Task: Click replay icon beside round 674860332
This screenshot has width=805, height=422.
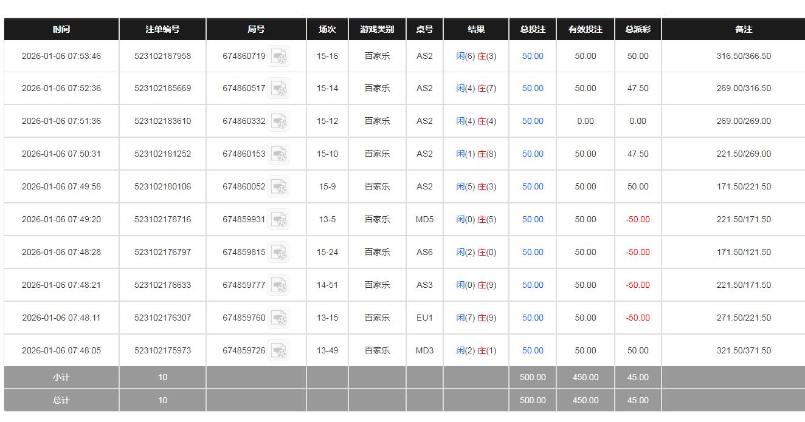Action: (x=279, y=121)
